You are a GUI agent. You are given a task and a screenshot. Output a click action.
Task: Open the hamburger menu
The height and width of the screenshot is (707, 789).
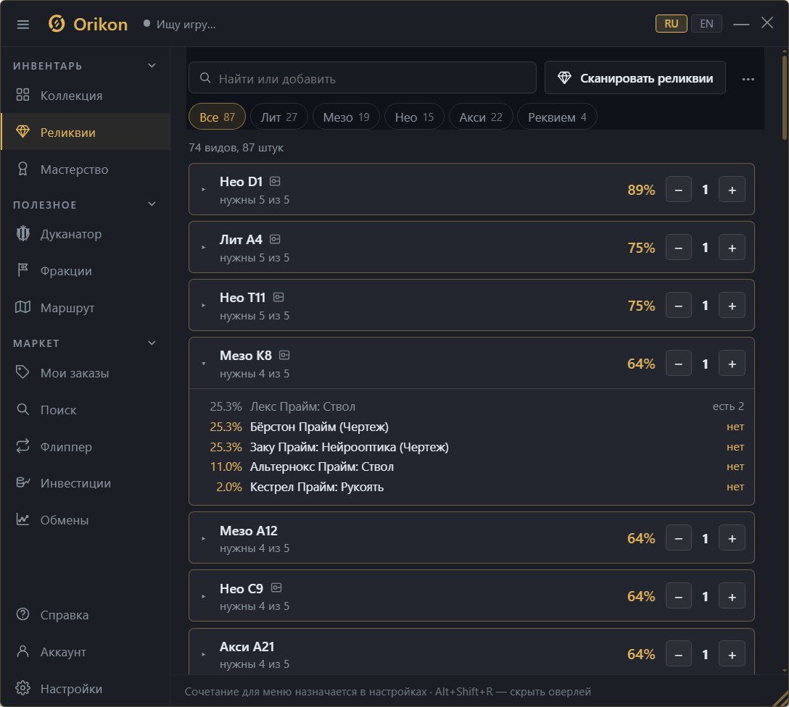pos(23,24)
